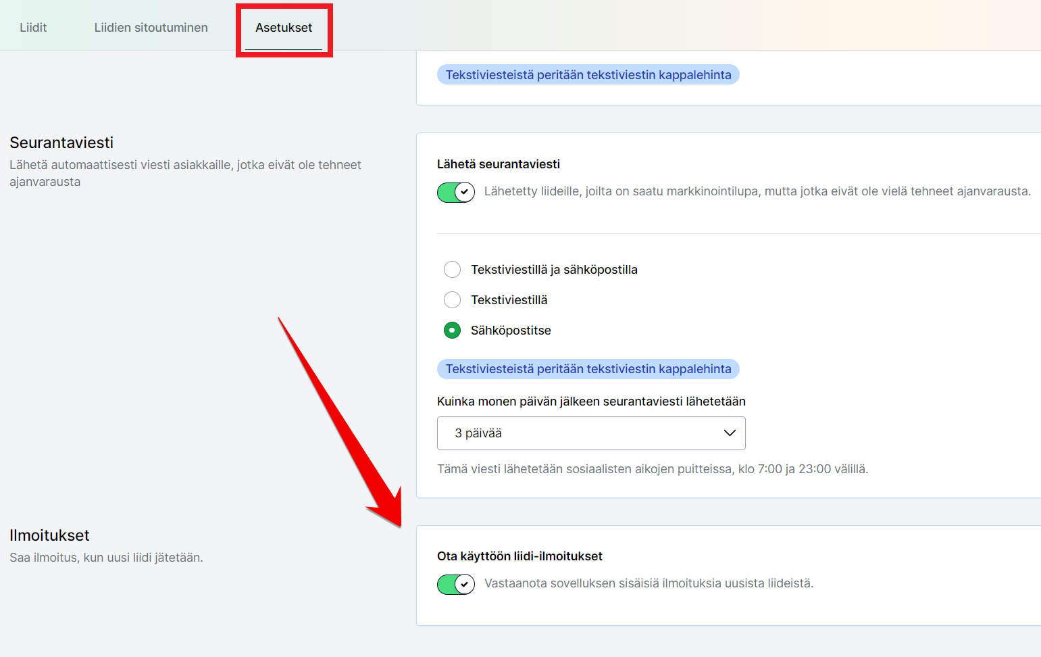Open the Liidit tab
The image size is (1041, 657).
pos(33,28)
